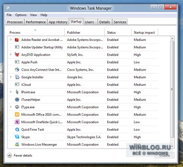The image size is (183, 167).
Task: Switch to the Services tab
Action: click(x=120, y=22)
